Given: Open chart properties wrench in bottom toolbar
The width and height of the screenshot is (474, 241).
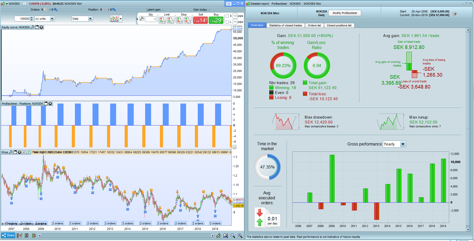Looking at the screenshot, I should 218,236.
